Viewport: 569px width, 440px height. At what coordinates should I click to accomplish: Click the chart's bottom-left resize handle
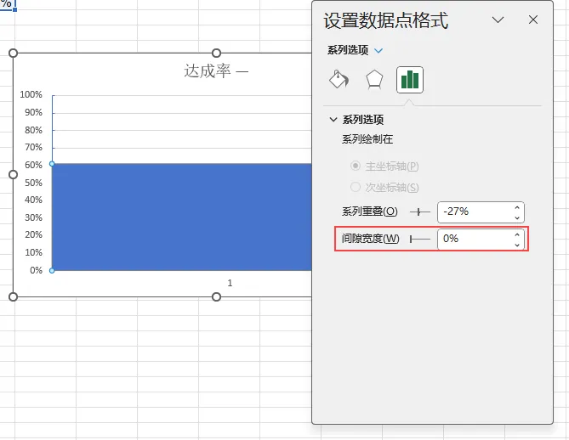(x=13, y=296)
